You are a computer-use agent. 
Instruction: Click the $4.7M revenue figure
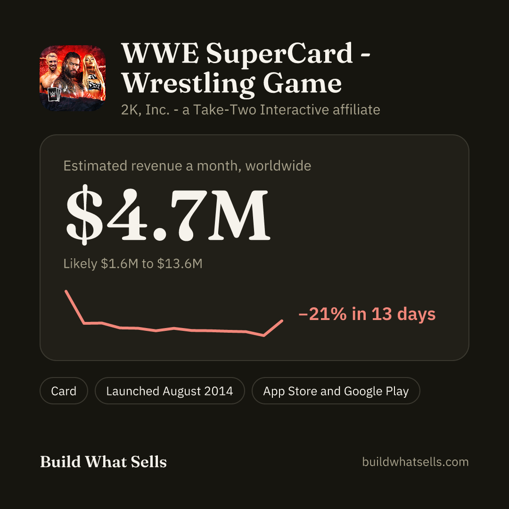168,215
